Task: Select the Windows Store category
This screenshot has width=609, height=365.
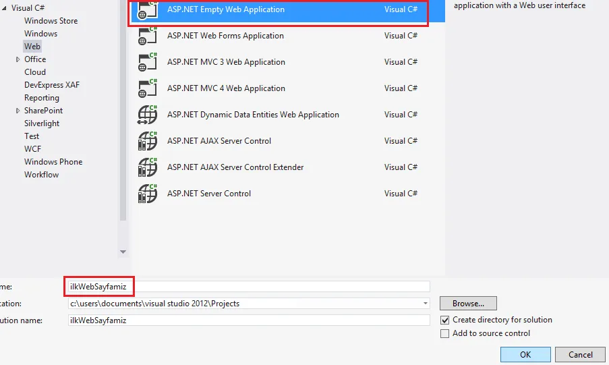Action: [51, 21]
